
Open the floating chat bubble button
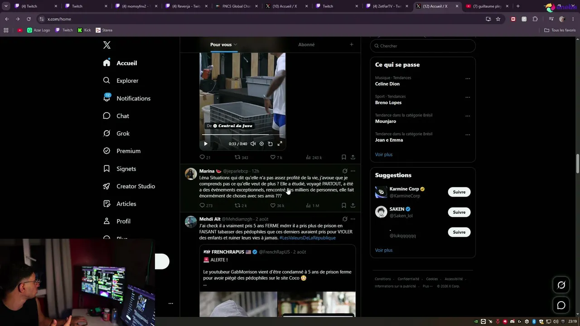pos(561,305)
